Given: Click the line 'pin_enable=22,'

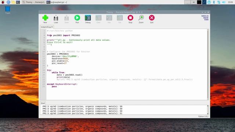Looking at the screenshot, I should point(60,61).
